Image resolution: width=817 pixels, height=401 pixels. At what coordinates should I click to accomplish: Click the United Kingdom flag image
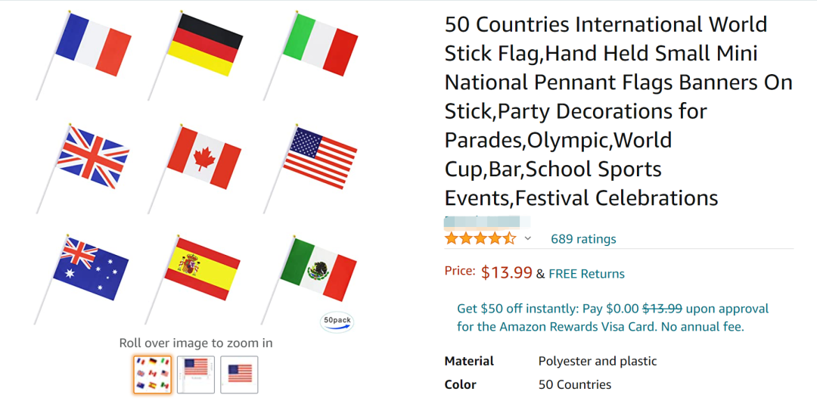[93, 157]
